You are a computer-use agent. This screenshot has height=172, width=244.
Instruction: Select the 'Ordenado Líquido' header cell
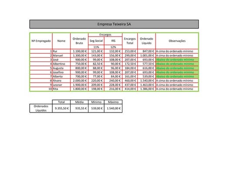146,41
